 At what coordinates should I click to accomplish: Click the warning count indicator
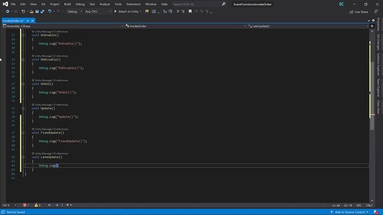[37, 205]
